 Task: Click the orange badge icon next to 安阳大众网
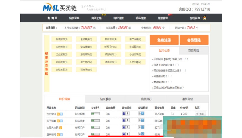pyautogui.click(x=61, y=128)
